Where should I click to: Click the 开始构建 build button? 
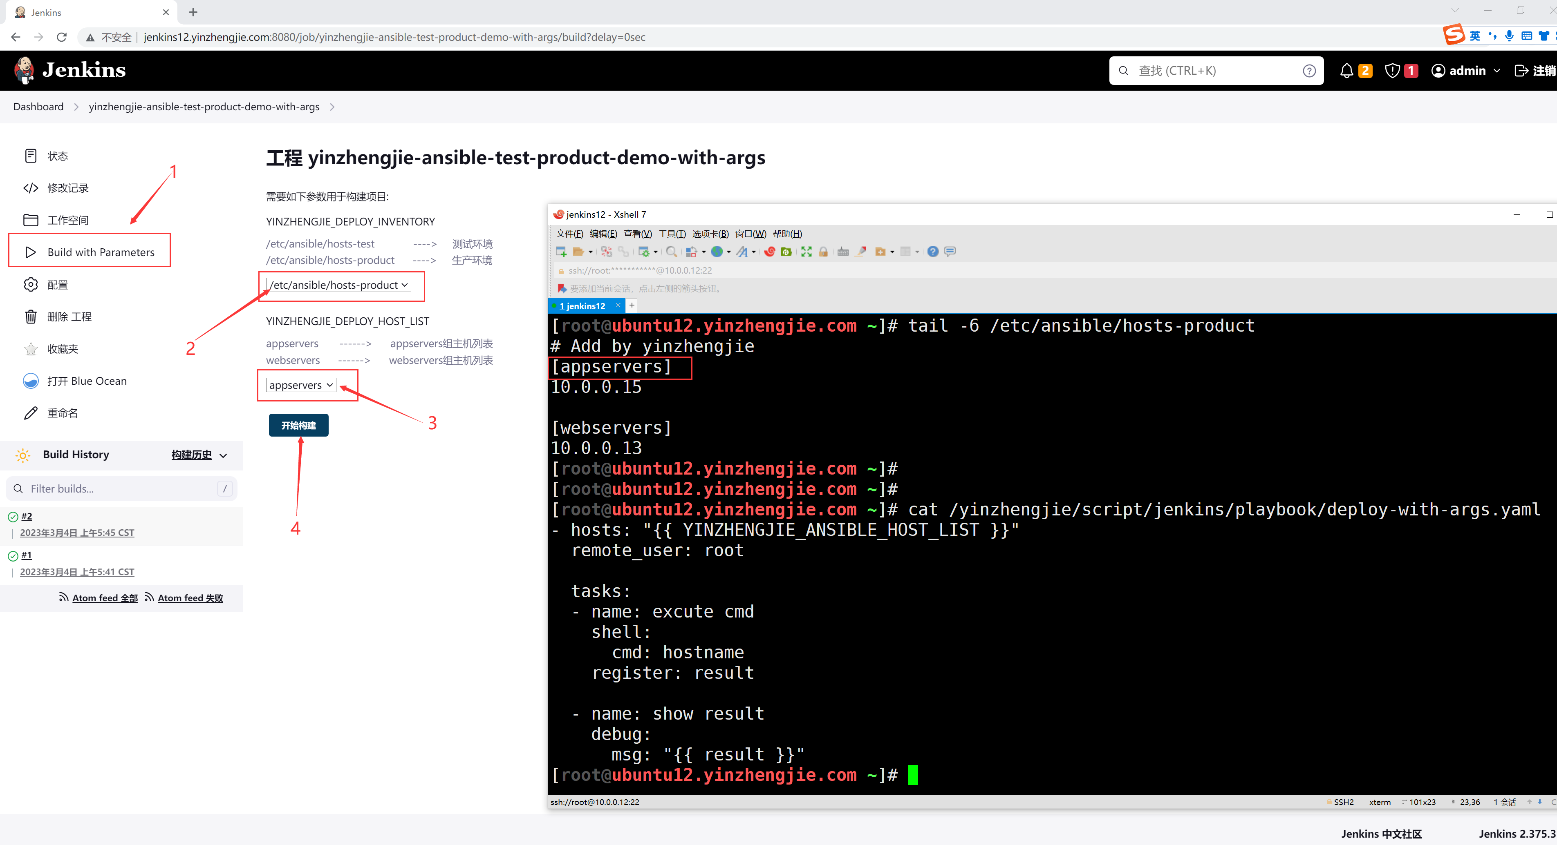pyautogui.click(x=298, y=425)
